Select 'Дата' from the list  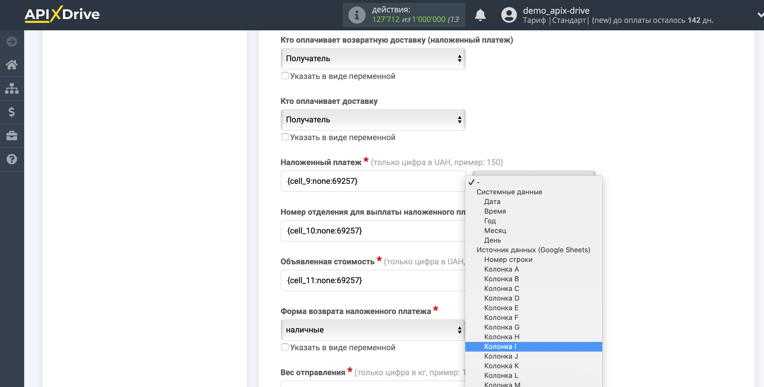tap(534, 202)
